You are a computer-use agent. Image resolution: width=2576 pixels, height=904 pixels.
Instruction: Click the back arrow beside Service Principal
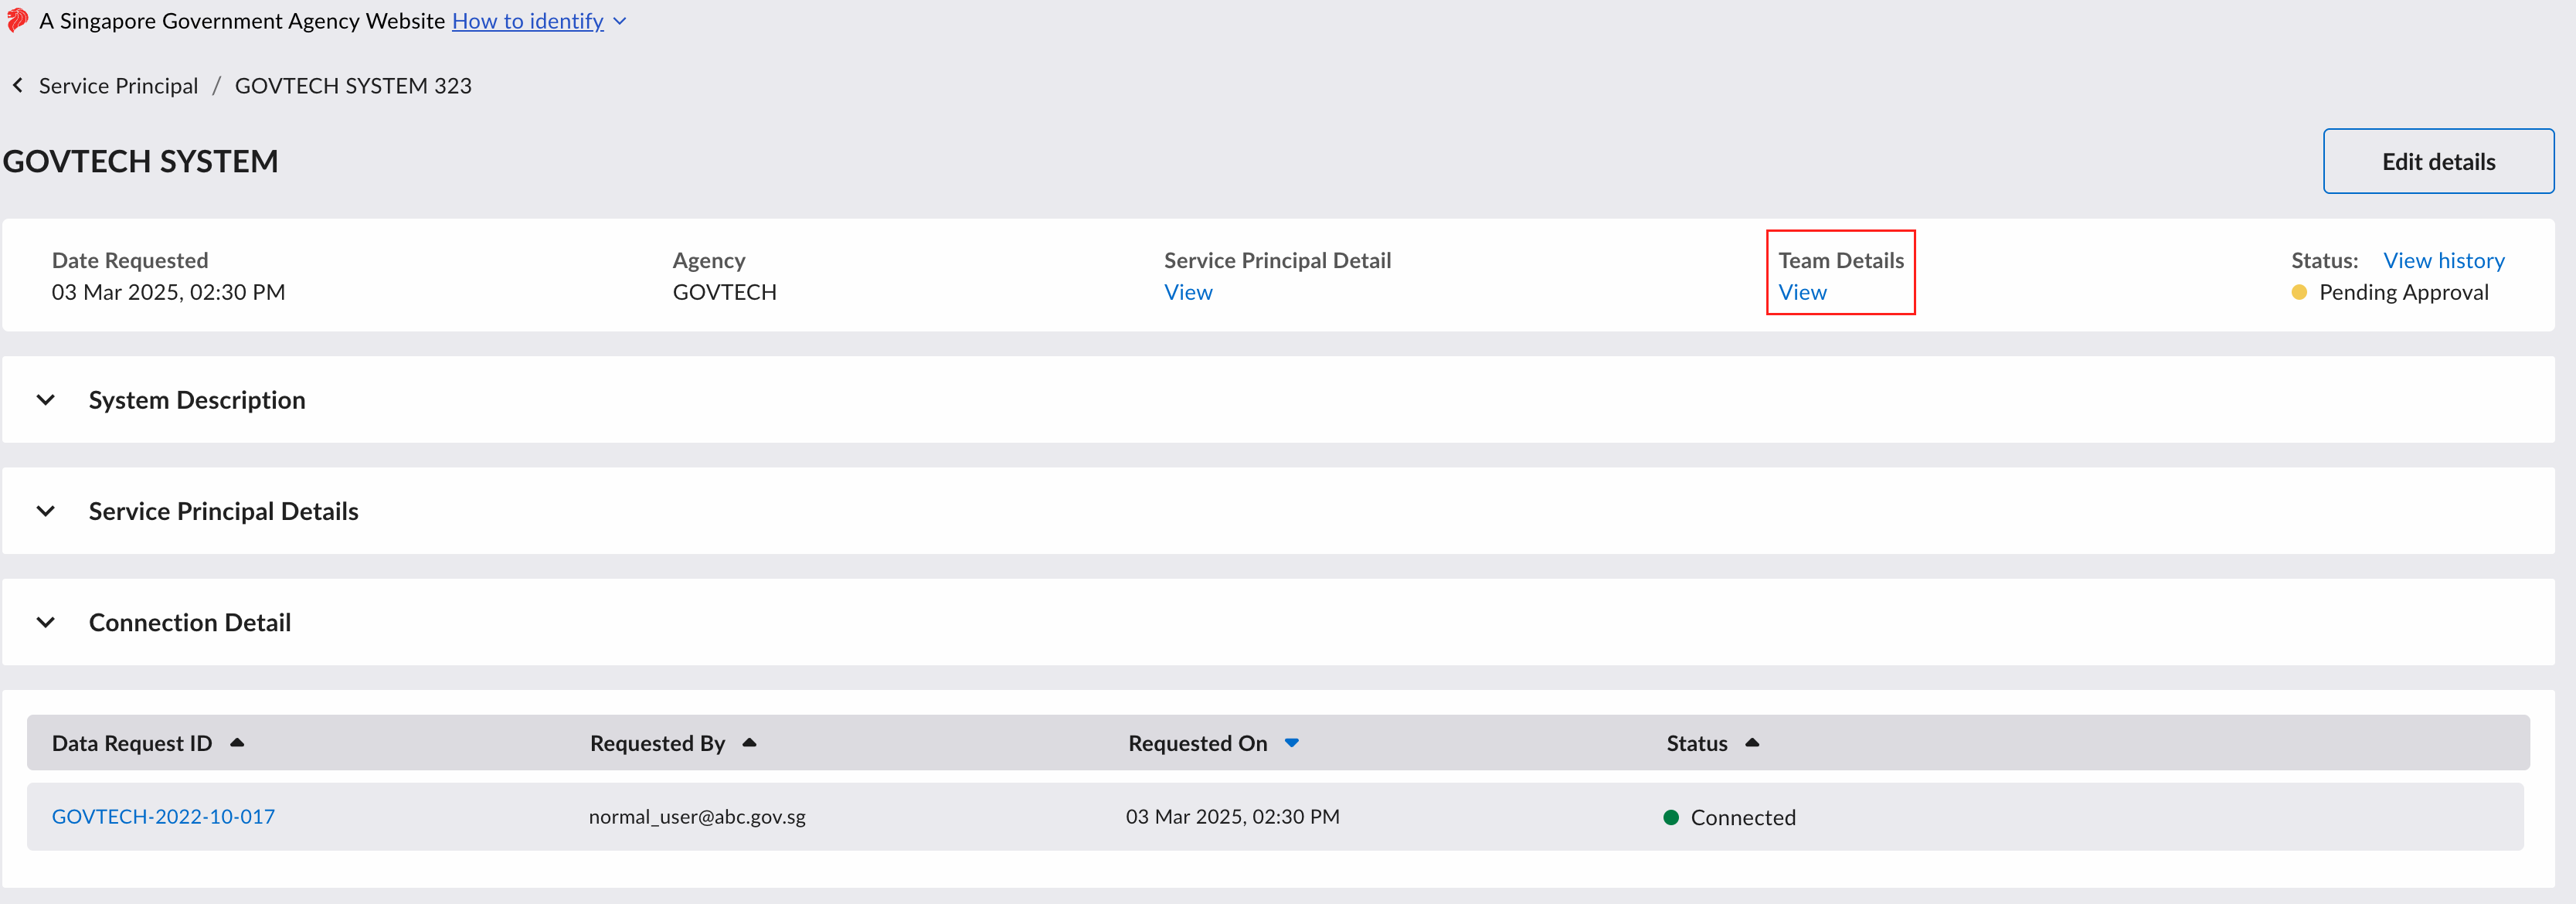point(17,86)
